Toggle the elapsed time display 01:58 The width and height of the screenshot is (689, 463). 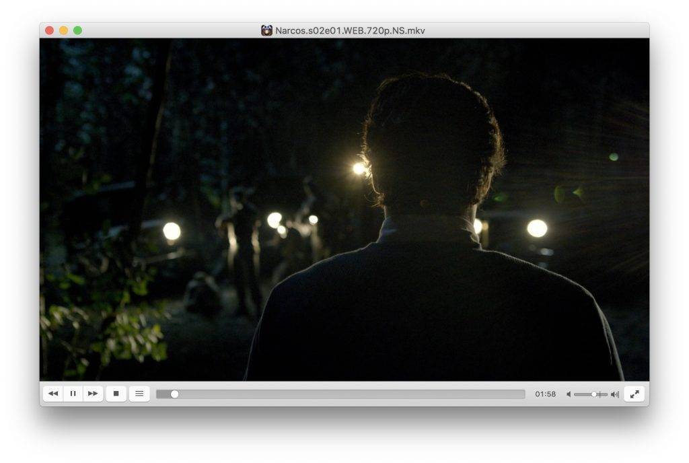coord(545,394)
